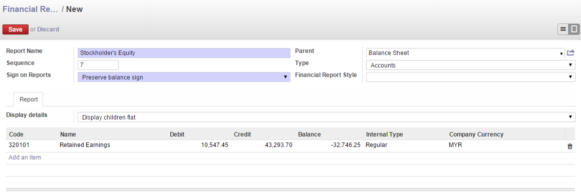This screenshot has width=581, height=194.
Task: Click the MYR currency cell
Action: (x=455, y=145)
